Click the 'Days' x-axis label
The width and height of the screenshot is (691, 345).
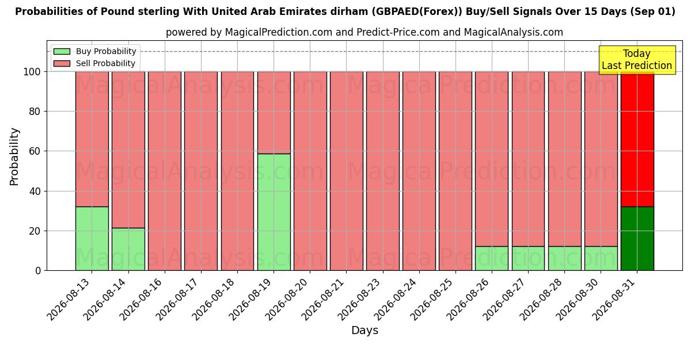(365, 331)
